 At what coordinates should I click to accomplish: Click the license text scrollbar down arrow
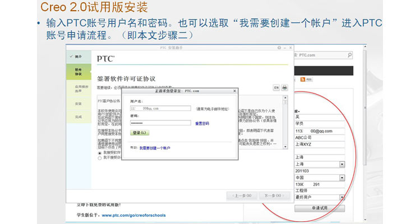pos(285,147)
